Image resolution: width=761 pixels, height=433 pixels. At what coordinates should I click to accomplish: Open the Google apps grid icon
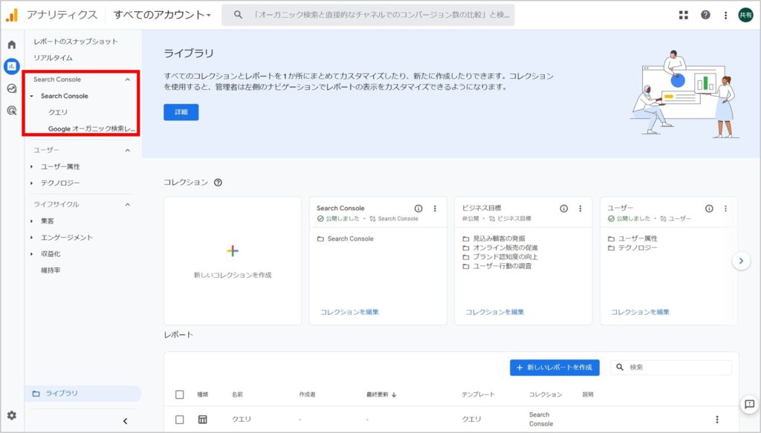tap(684, 15)
